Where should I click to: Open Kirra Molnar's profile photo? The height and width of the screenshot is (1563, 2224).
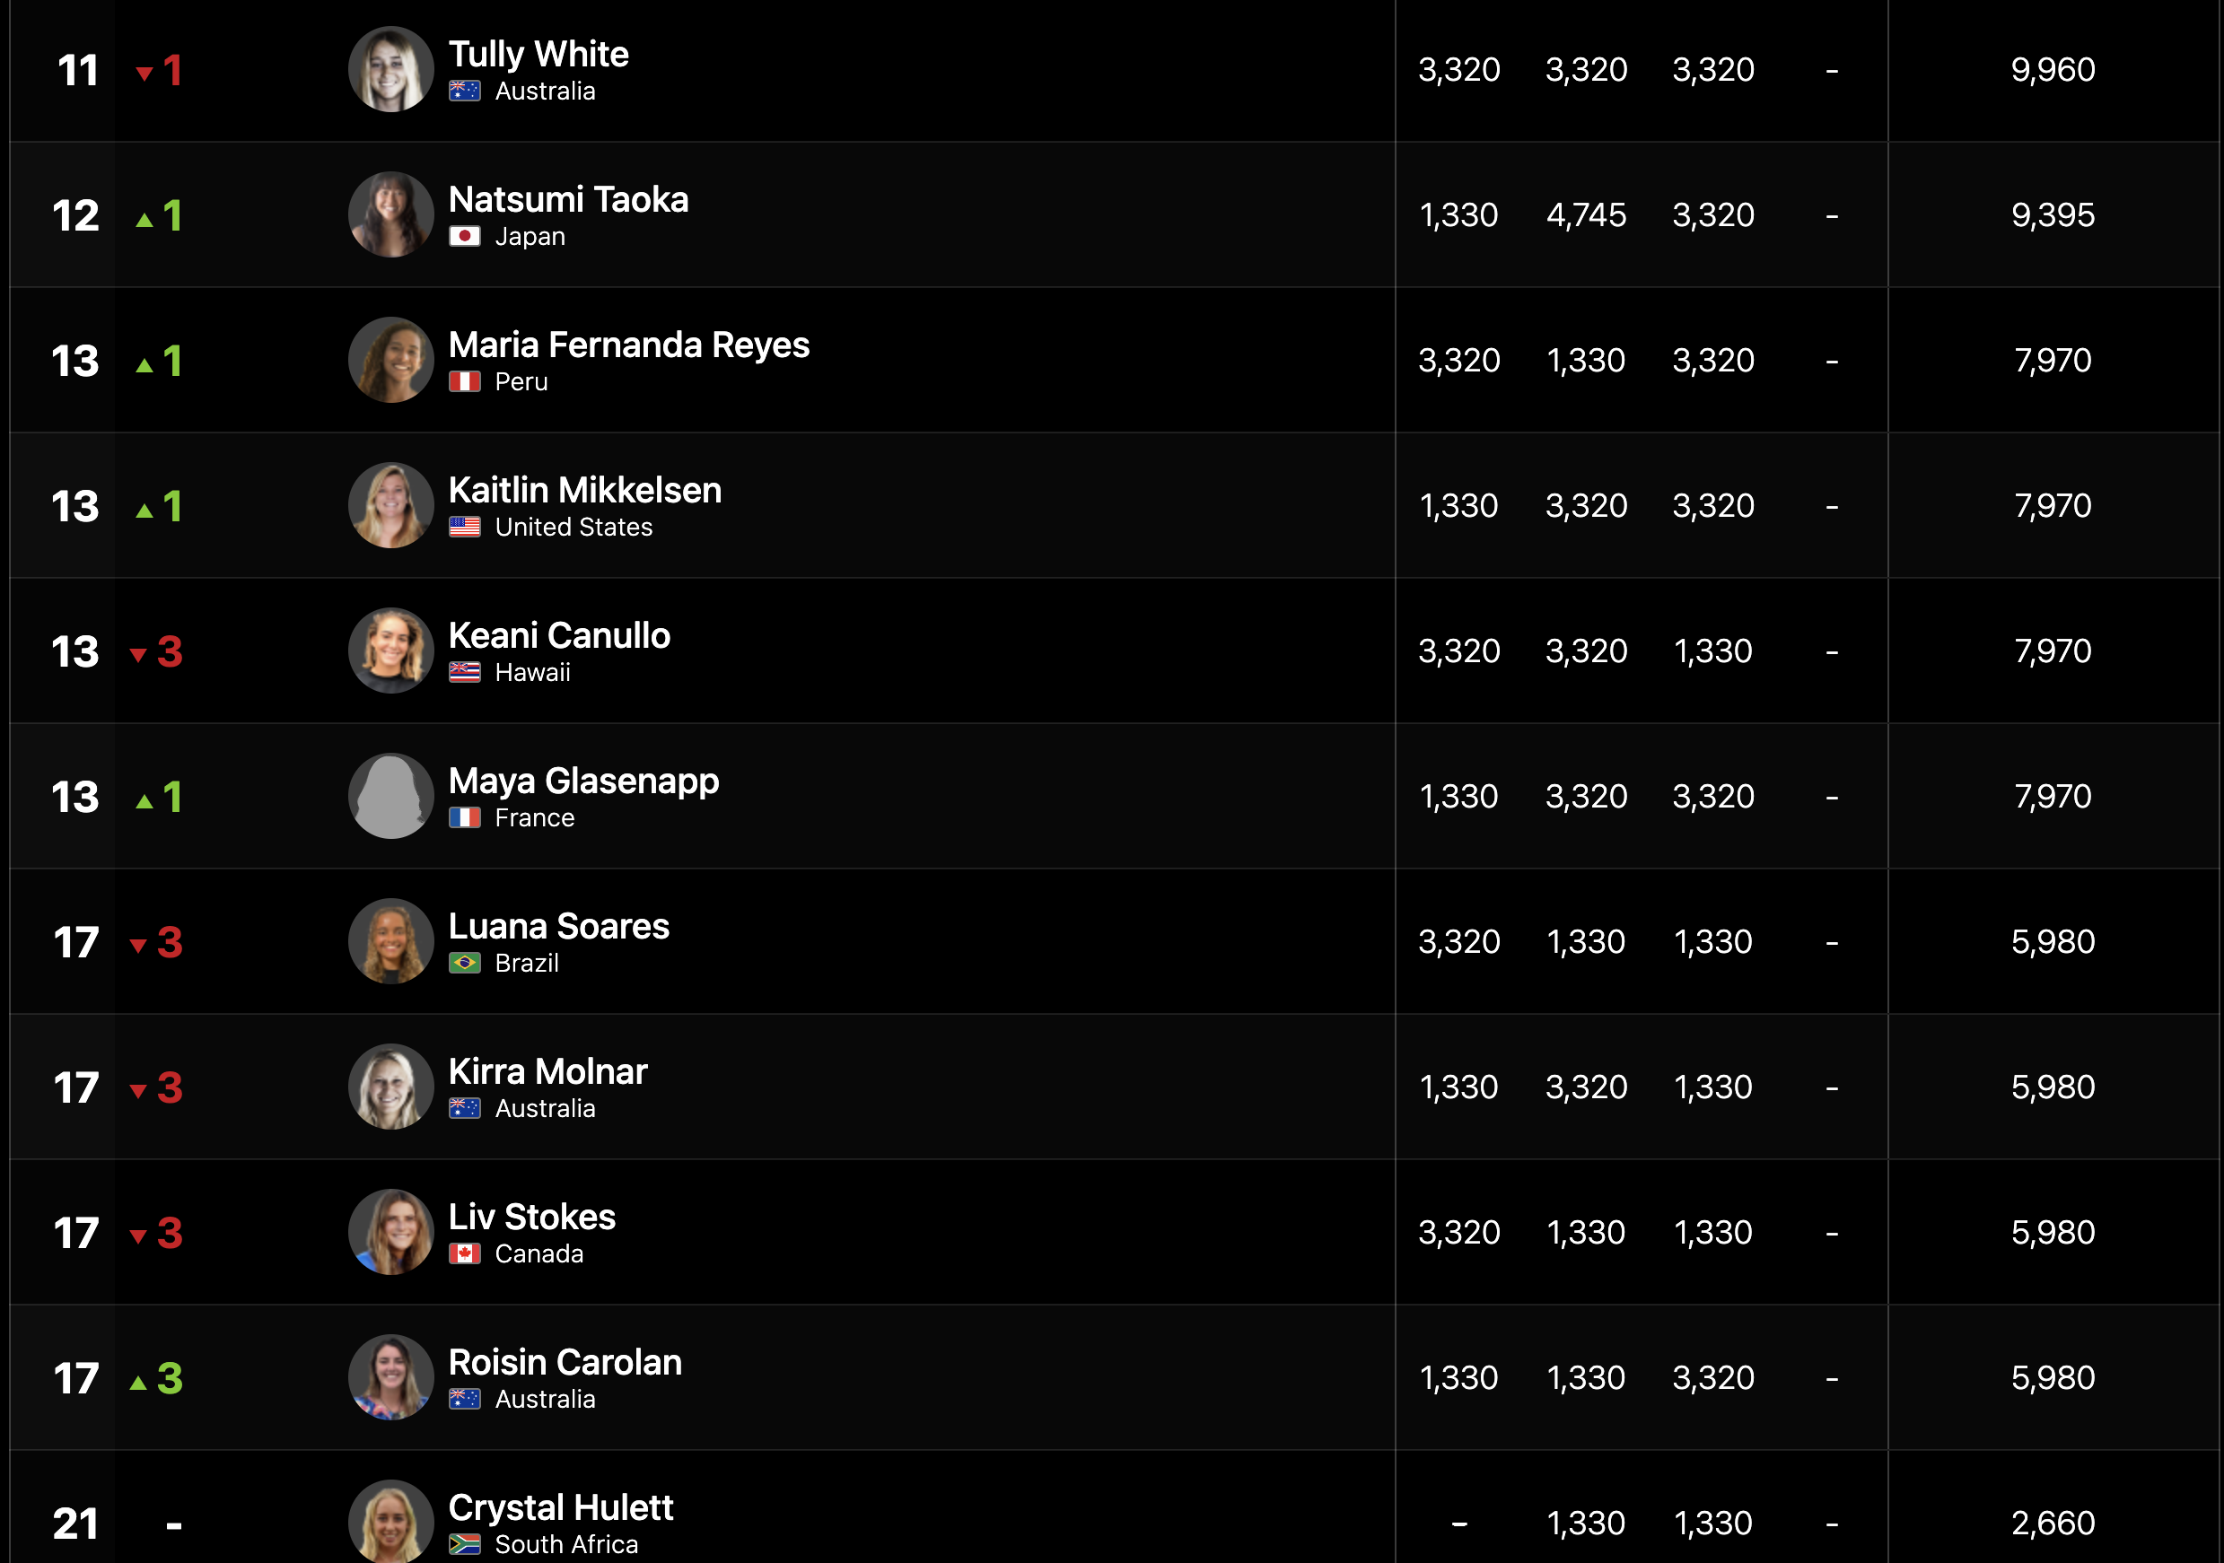pyautogui.click(x=390, y=1087)
